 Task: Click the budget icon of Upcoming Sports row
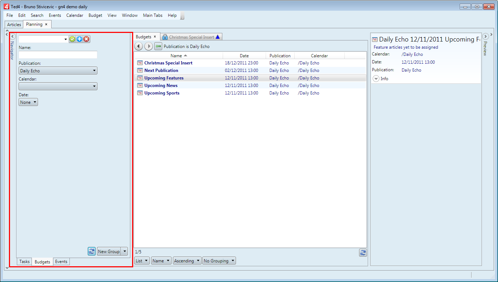[140, 93]
